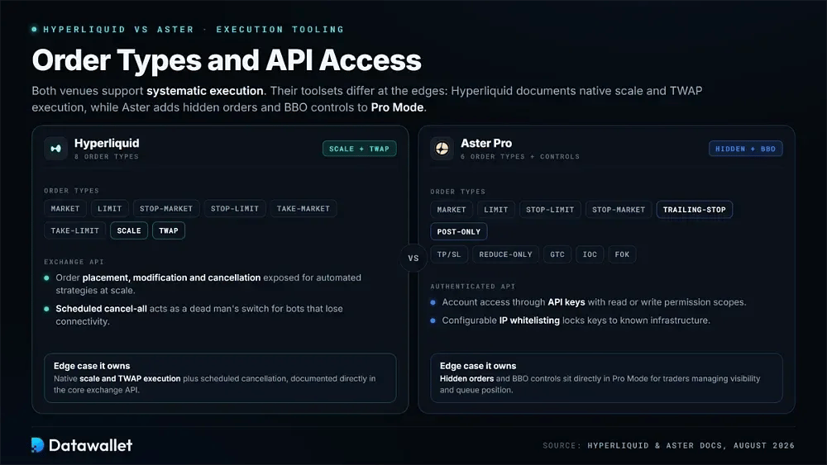This screenshot has width=827, height=465.
Task: Click the 'AUTHENTICATED API' section label
Action: click(472, 287)
